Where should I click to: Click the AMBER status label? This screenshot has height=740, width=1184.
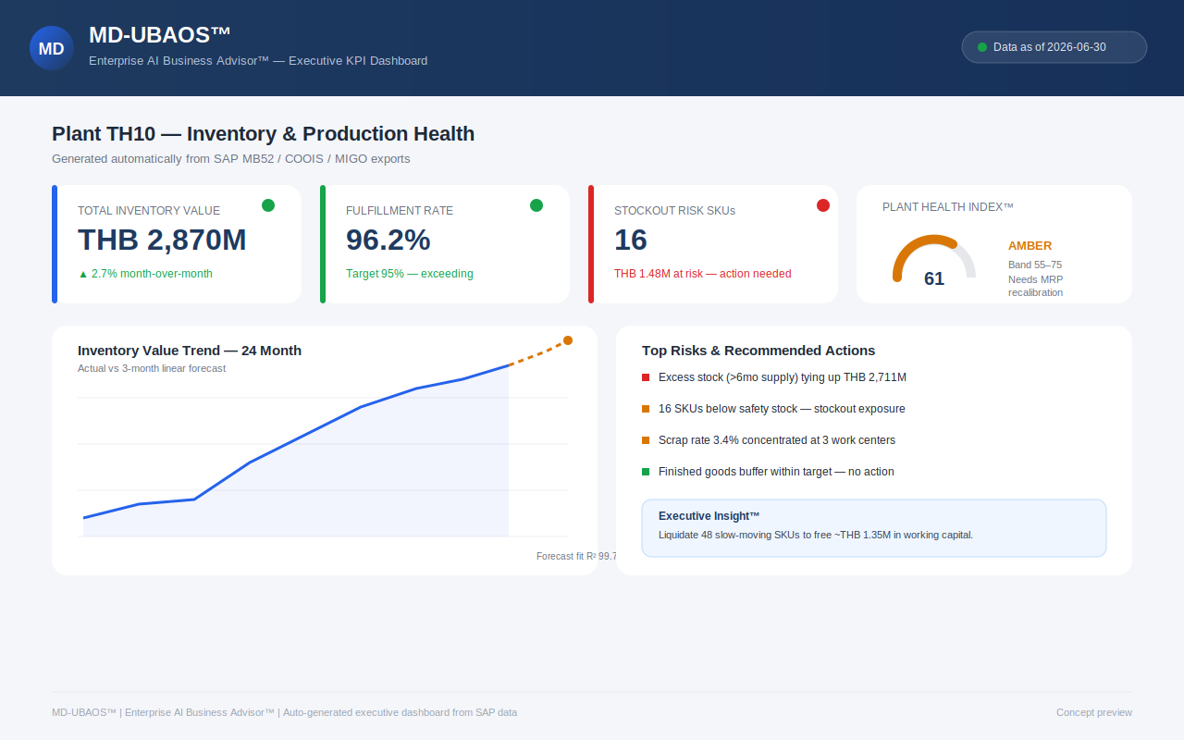[x=1030, y=246]
